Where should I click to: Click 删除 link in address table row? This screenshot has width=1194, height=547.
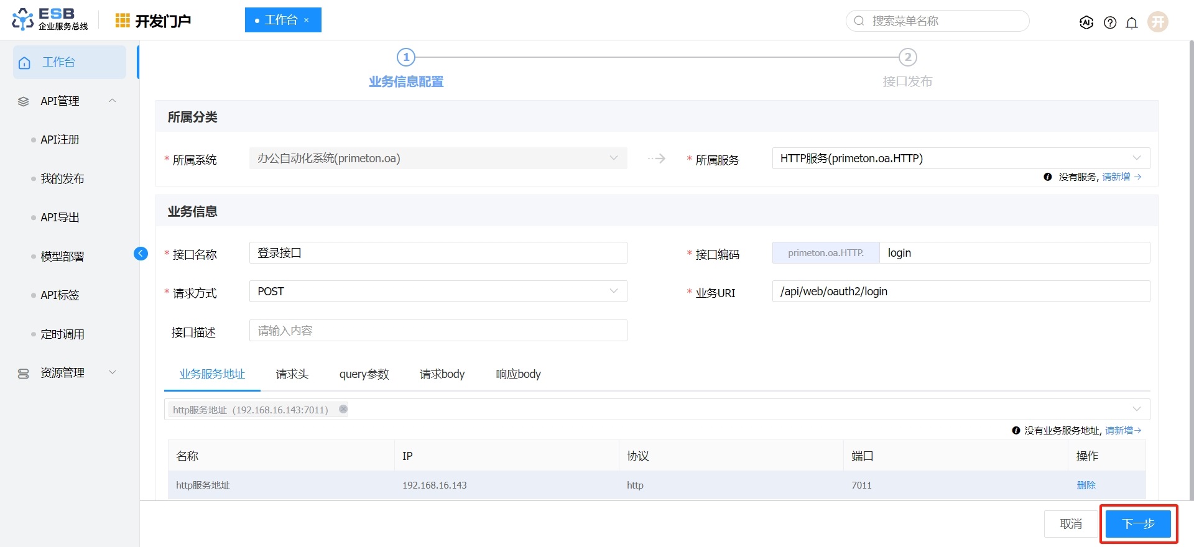coord(1086,485)
